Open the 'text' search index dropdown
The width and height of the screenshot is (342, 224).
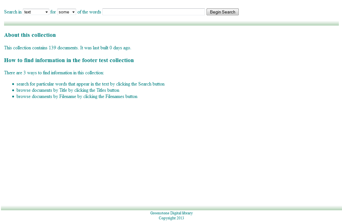point(36,12)
